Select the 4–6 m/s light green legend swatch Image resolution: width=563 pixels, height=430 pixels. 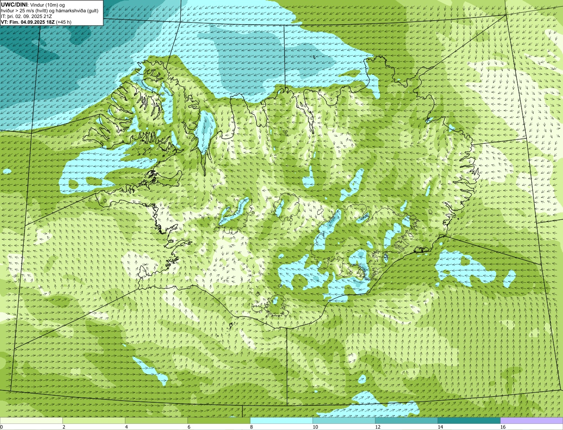pyautogui.click(x=157, y=420)
